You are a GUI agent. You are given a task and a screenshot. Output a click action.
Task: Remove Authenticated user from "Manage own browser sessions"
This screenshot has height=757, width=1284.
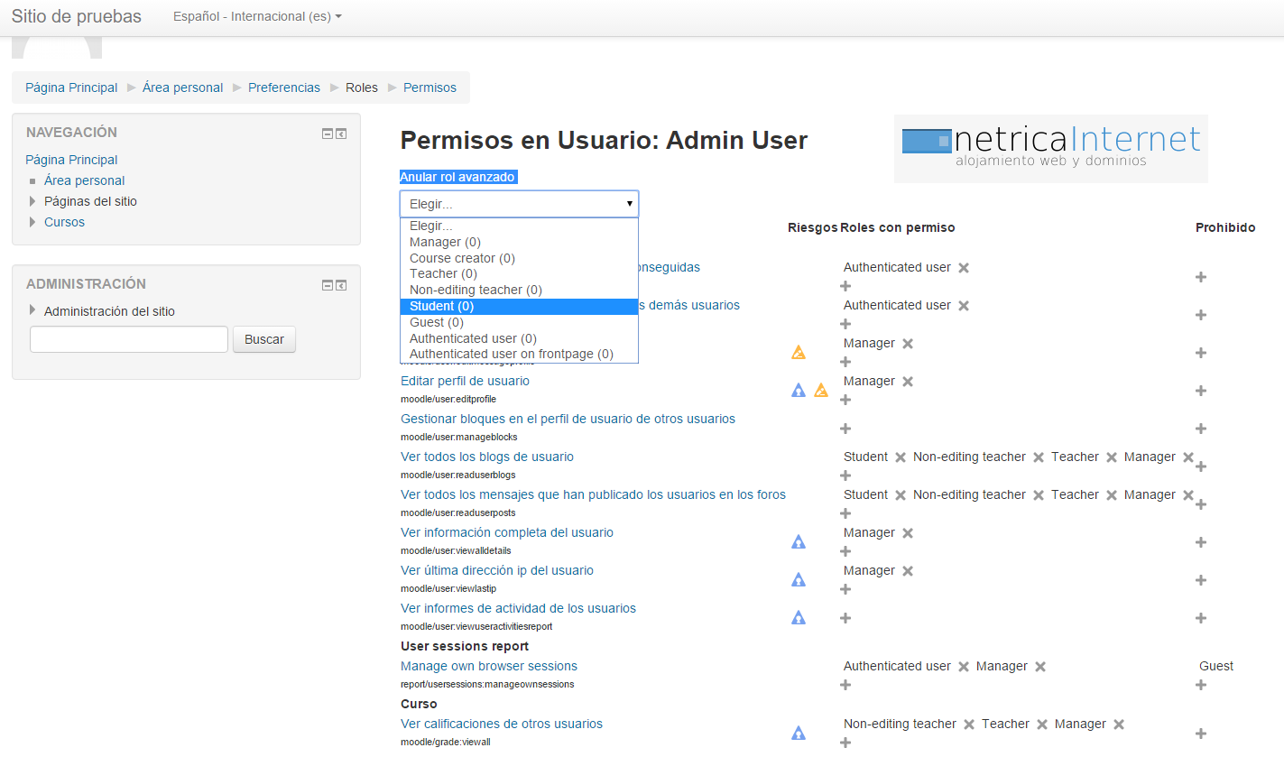pyautogui.click(x=963, y=666)
